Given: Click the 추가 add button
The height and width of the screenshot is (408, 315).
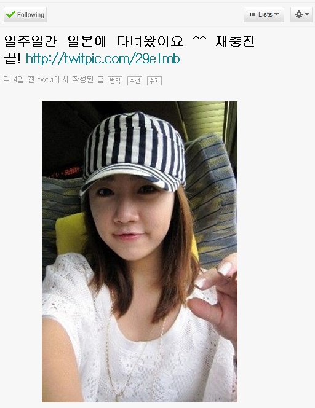Looking at the screenshot, I should (x=154, y=80).
